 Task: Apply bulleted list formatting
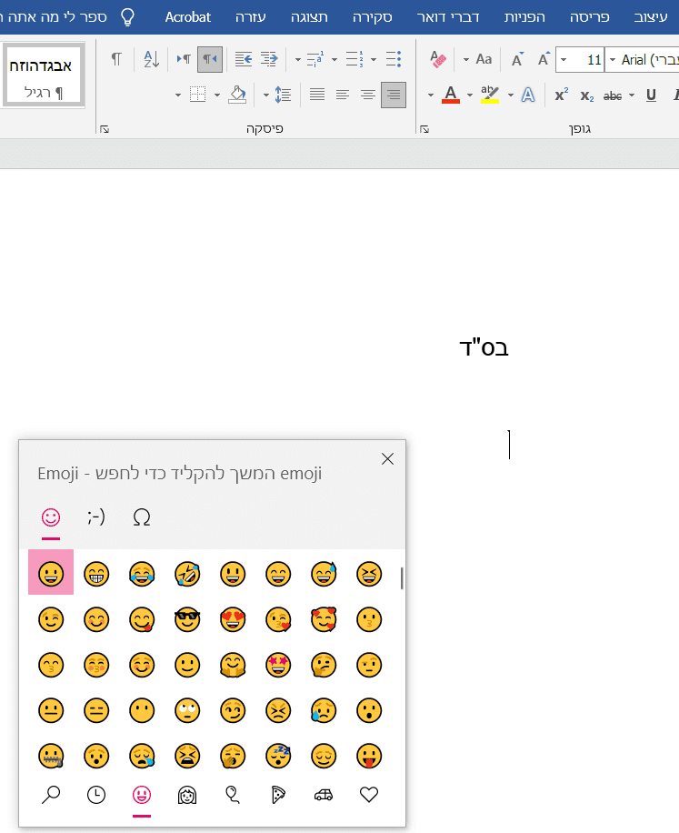coord(394,59)
